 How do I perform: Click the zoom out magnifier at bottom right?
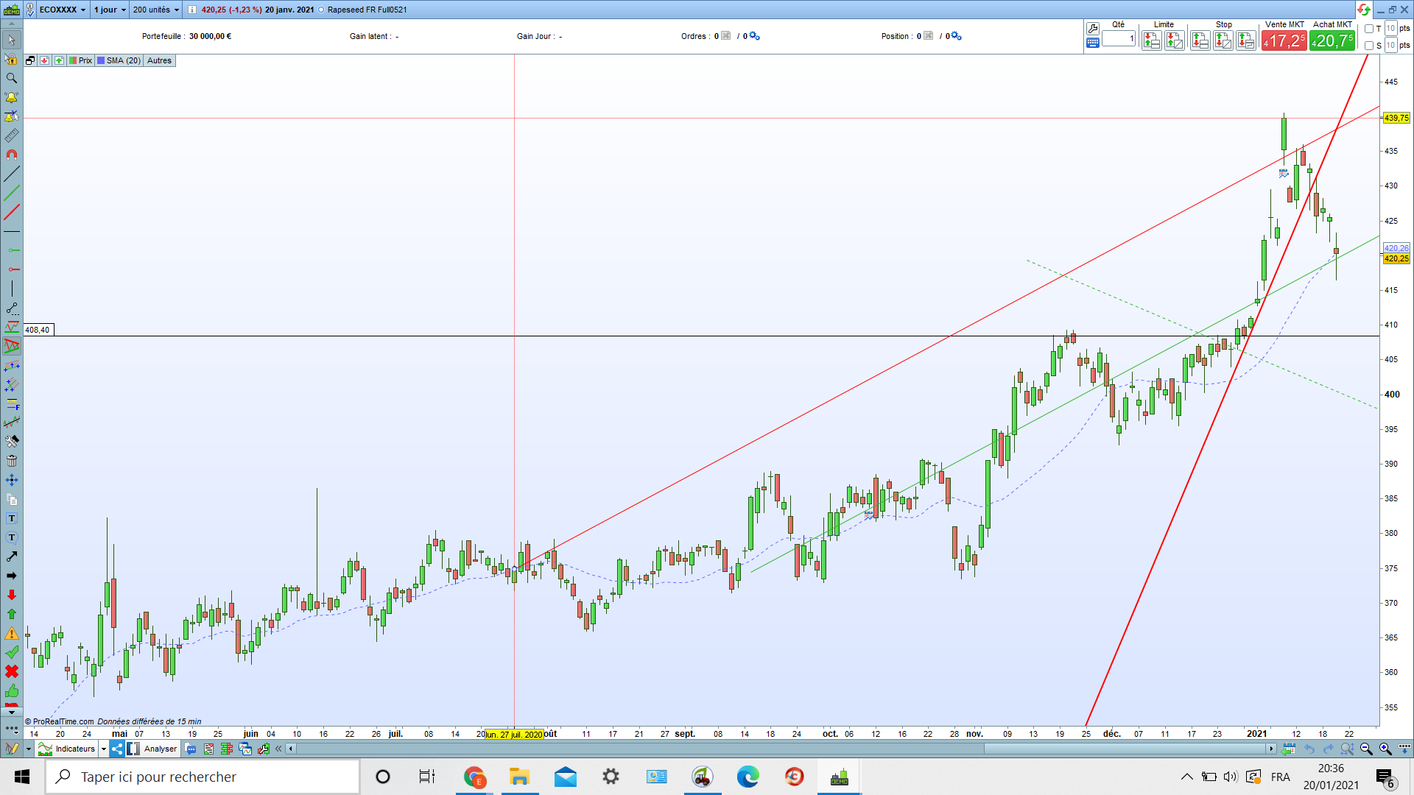pos(1366,749)
